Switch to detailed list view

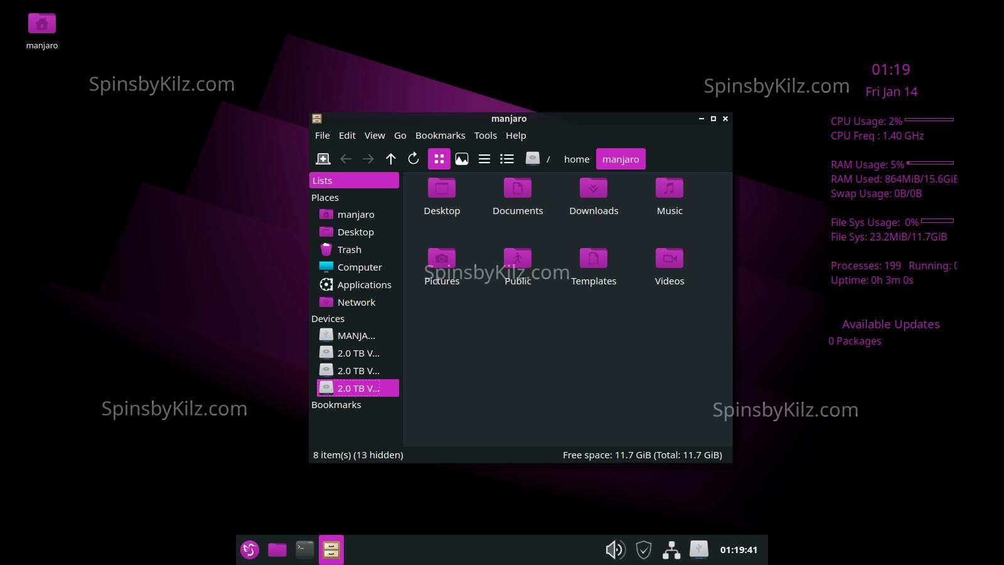(x=507, y=159)
